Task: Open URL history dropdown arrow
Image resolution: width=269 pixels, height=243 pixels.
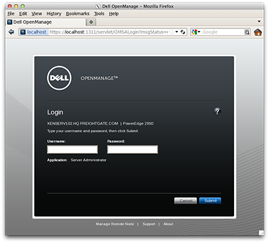Action: (177, 32)
